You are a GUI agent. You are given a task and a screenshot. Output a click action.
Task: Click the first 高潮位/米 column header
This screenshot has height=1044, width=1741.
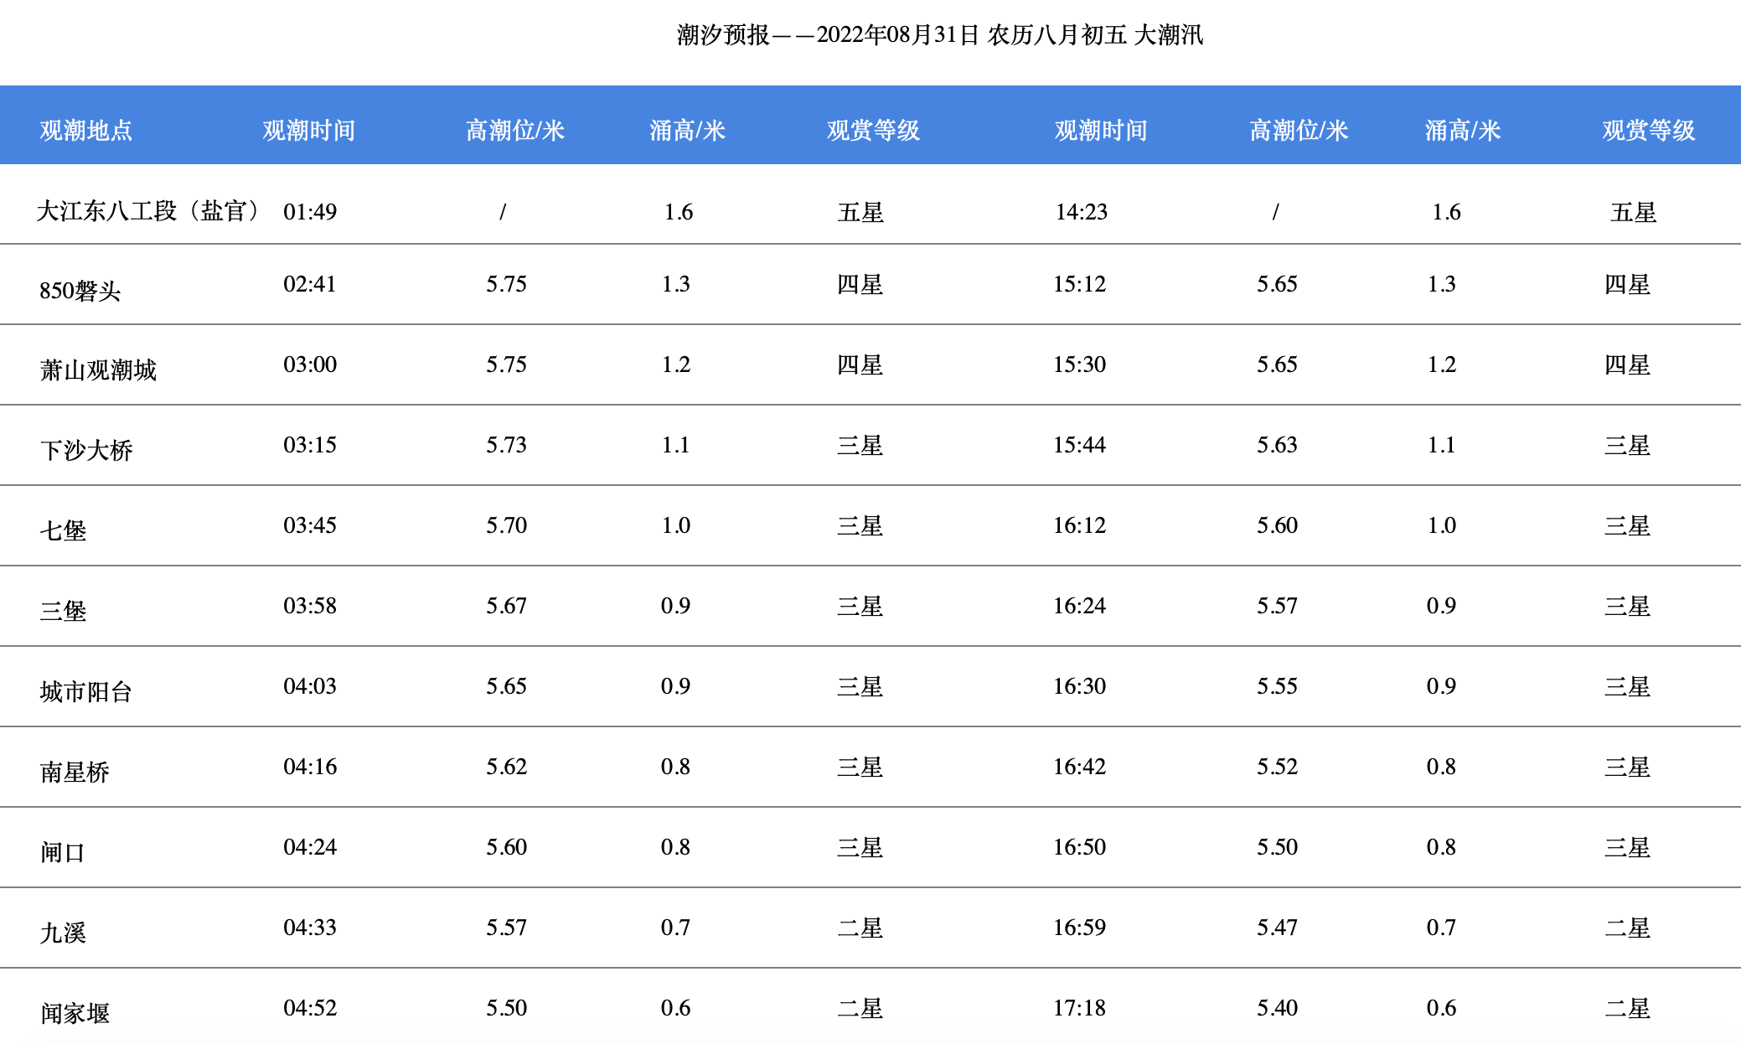[x=514, y=130]
